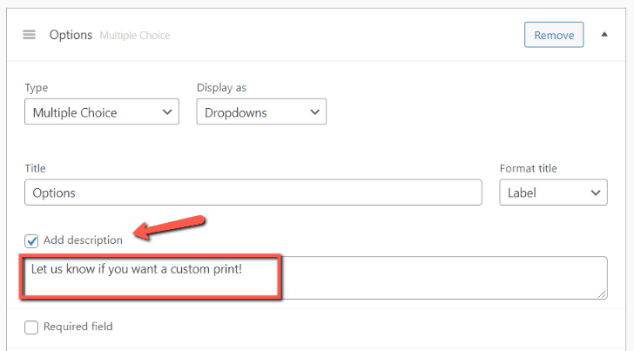Click the Required field label text
Image resolution: width=634 pixels, height=351 pixels.
[x=78, y=327]
